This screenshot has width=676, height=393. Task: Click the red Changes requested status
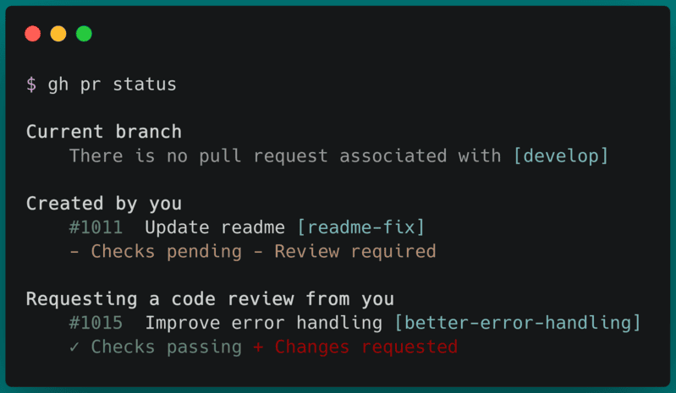366,347
